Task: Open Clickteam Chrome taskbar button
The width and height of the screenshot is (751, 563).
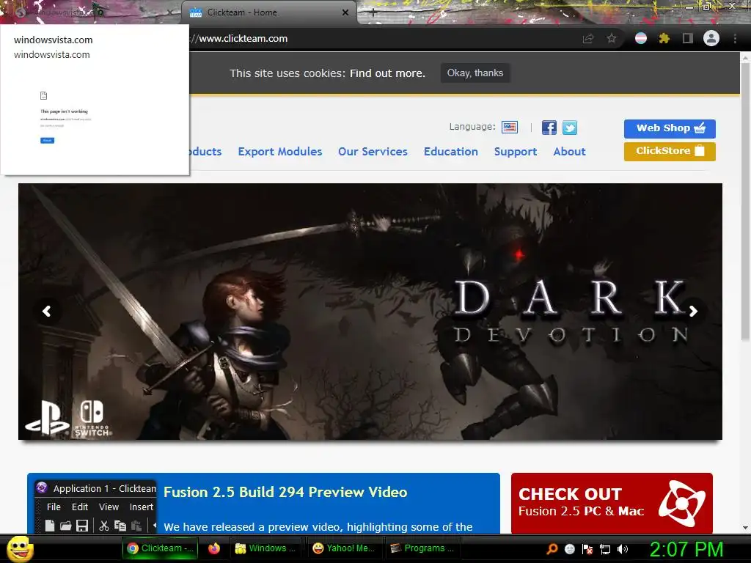Action: (x=160, y=548)
